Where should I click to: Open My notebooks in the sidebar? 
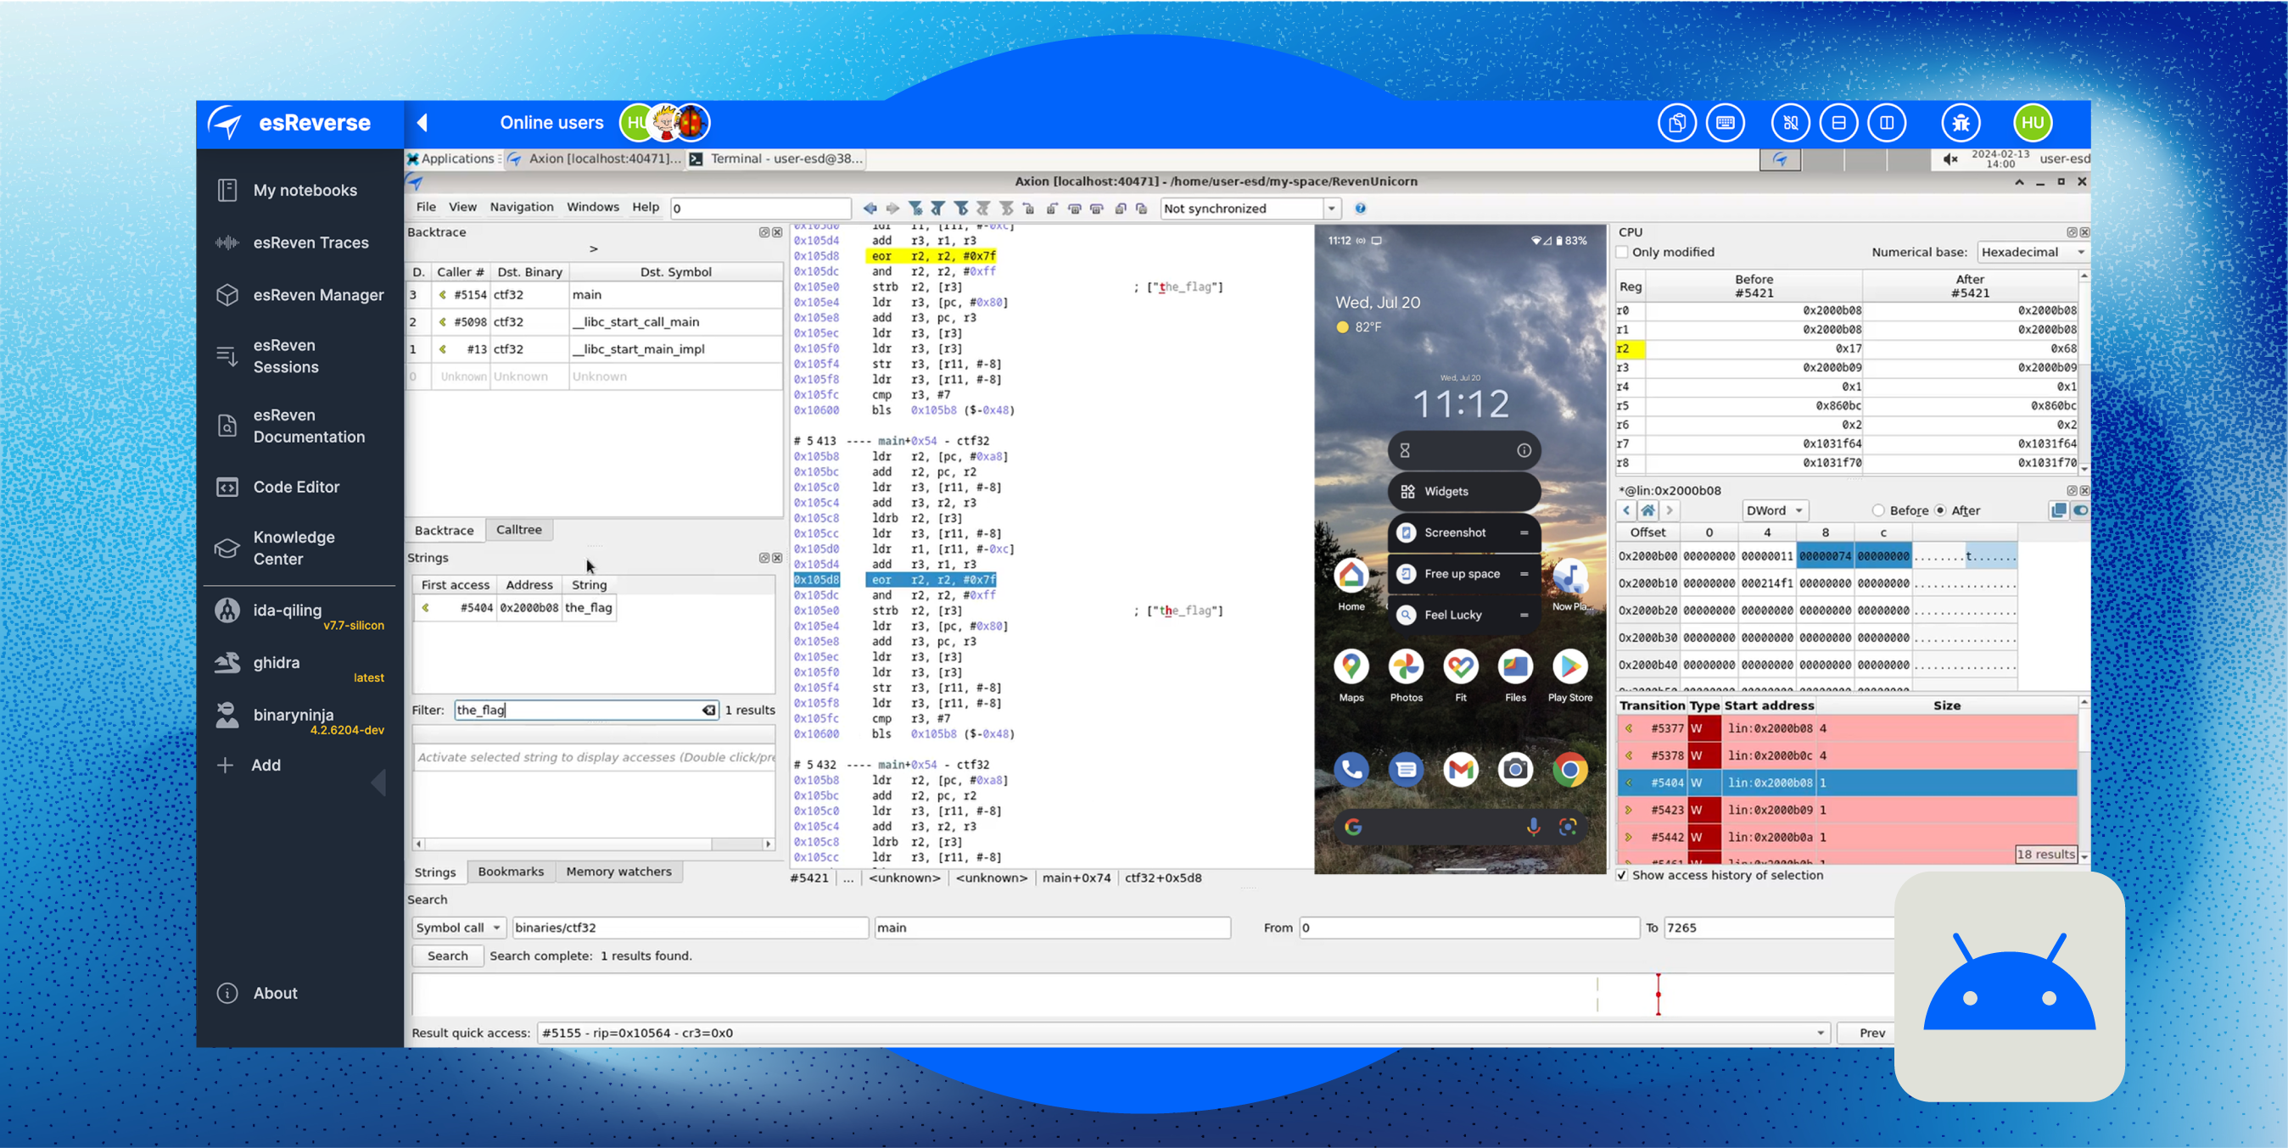[305, 191]
